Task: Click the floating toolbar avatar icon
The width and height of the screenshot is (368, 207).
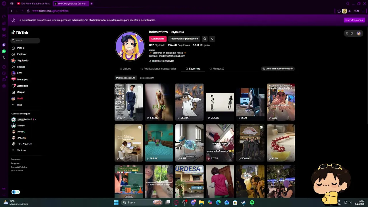Action: pyautogui.click(x=359, y=33)
